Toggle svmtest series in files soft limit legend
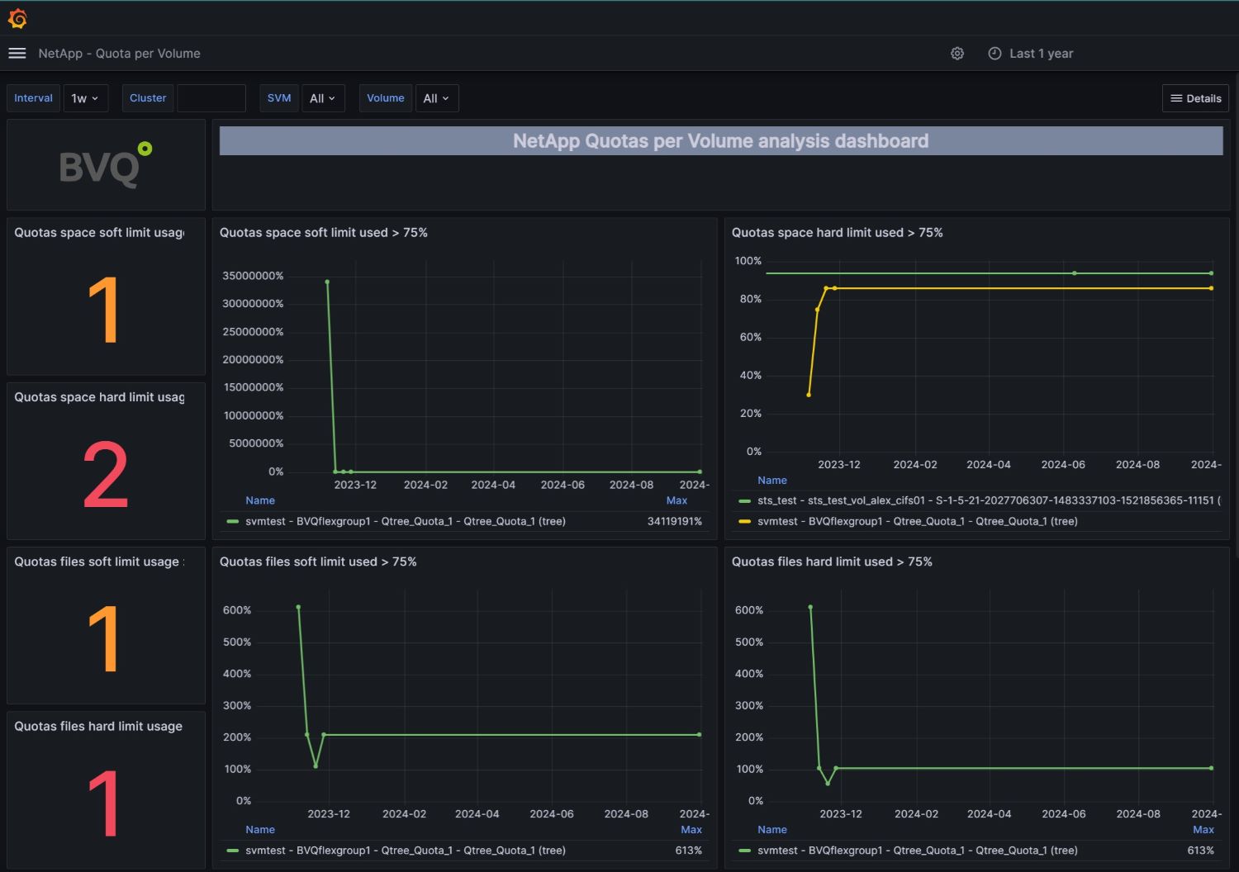 click(405, 851)
